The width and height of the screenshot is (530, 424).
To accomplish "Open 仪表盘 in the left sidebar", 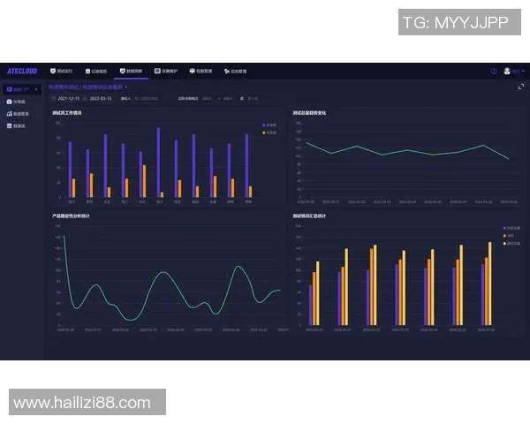I will (18, 102).
